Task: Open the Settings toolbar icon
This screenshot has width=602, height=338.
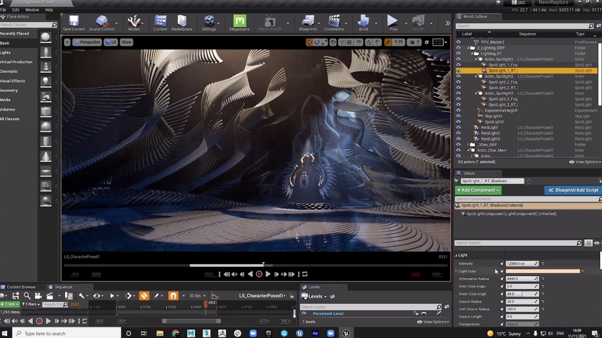Action: 209,23
